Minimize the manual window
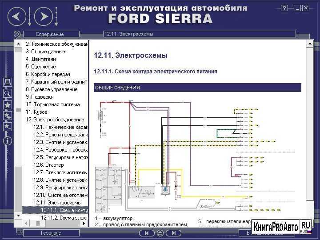The width and height of the screenshot is (320, 240). click(x=297, y=8)
